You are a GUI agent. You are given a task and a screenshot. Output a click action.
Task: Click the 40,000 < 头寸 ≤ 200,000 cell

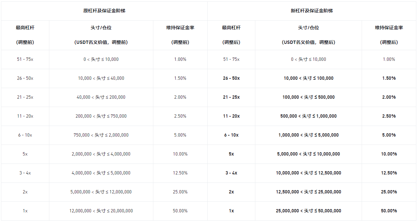click(101, 97)
